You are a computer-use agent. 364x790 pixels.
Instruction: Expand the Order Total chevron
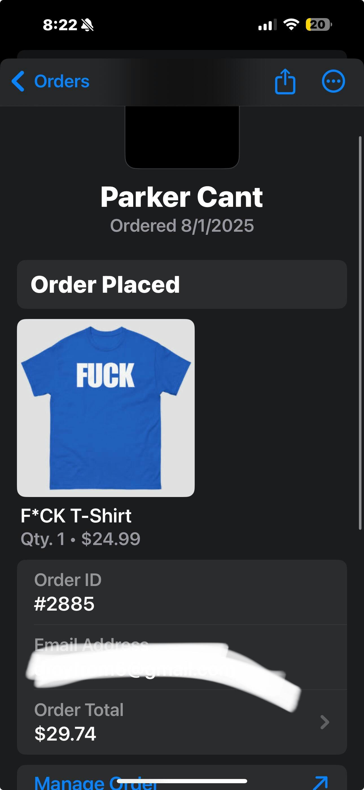[324, 722]
